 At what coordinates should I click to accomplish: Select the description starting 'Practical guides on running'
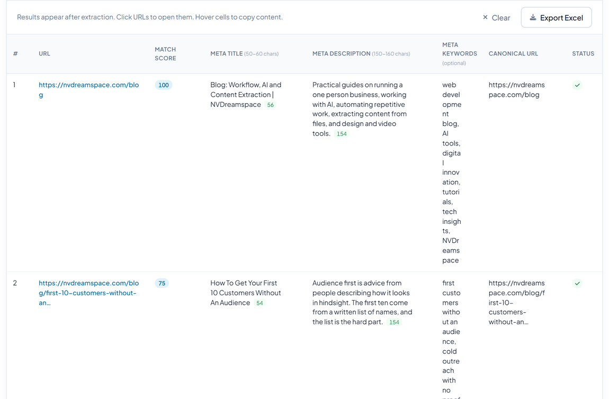pyautogui.click(x=359, y=109)
